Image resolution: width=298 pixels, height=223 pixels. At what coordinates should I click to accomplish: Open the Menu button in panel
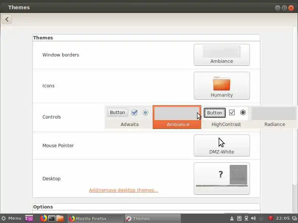pyautogui.click(x=11, y=218)
